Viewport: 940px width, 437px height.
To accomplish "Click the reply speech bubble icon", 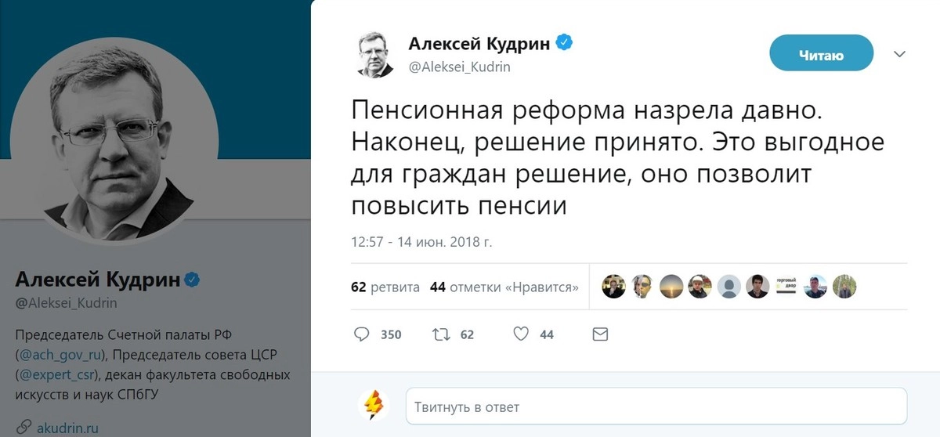I will pos(361,334).
